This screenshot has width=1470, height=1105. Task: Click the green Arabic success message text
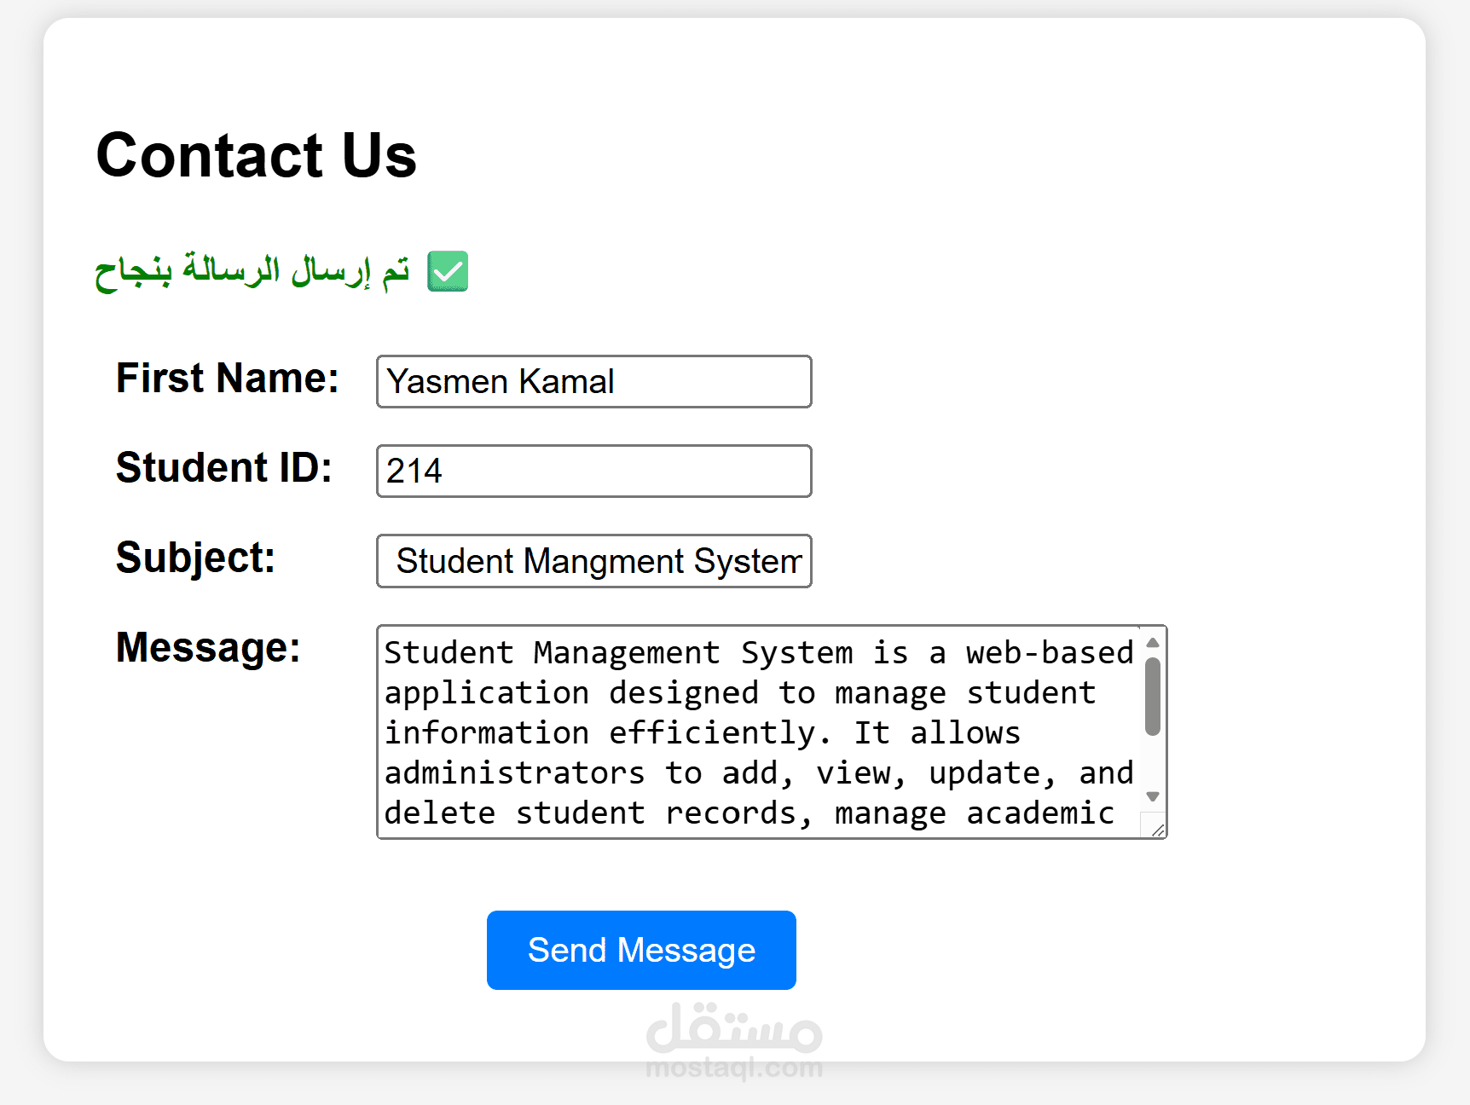coord(252,271)
